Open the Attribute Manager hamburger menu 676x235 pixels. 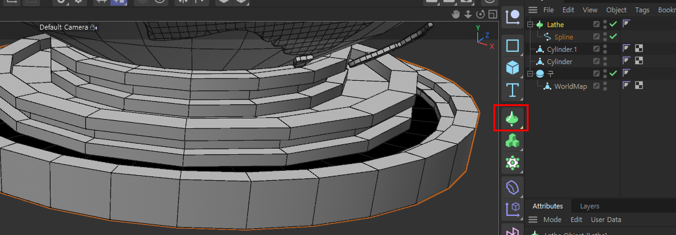click(534, 220)
